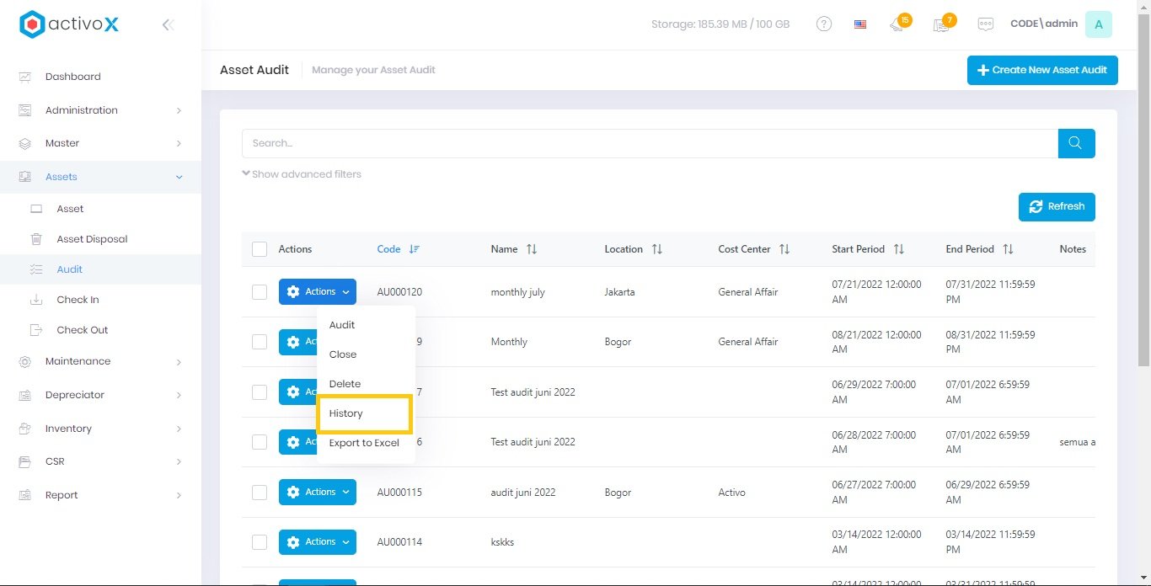Choose History from the Actions menu
Screen dimensions: 1151x586
pyautogui.click(x=346, y=413)
